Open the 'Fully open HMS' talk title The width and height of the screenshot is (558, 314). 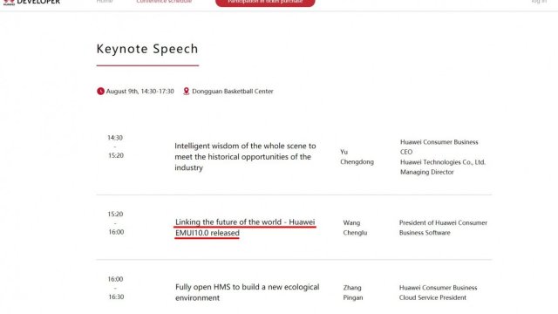pos(248,292)
